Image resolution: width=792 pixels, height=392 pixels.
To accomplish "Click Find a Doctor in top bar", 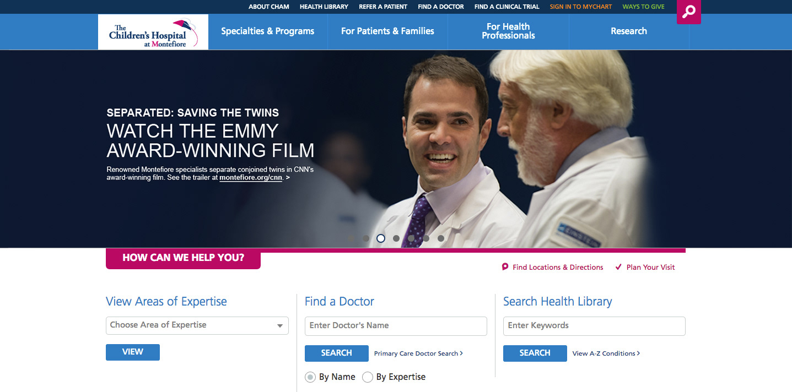I will (441, 7).
